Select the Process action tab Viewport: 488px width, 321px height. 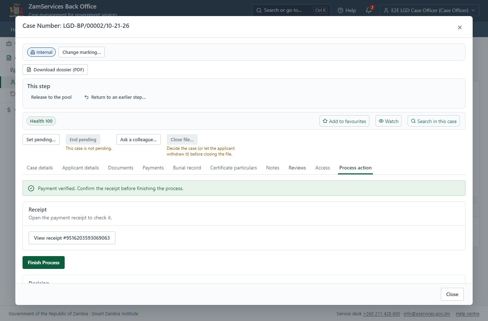pos(355,168)
